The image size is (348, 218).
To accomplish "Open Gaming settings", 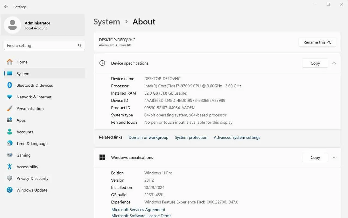I will tap(44, 155).
